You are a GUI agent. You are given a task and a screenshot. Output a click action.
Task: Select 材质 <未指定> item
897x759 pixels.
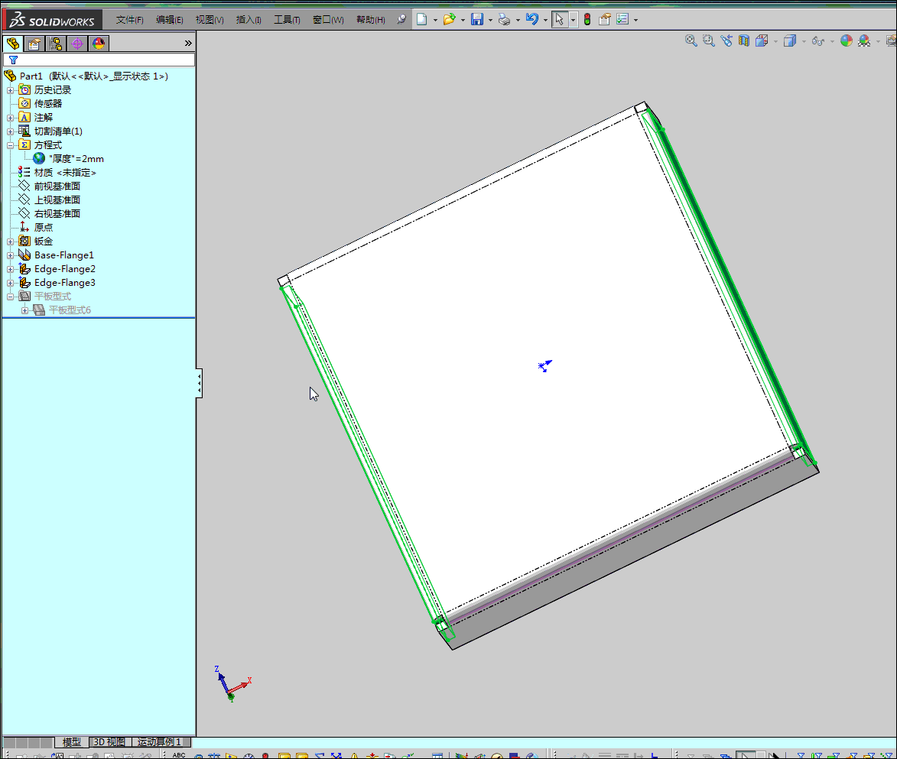coord(57,173)
